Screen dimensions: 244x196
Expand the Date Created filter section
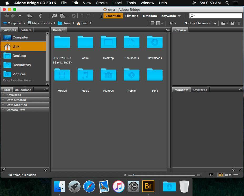point(16,100)
